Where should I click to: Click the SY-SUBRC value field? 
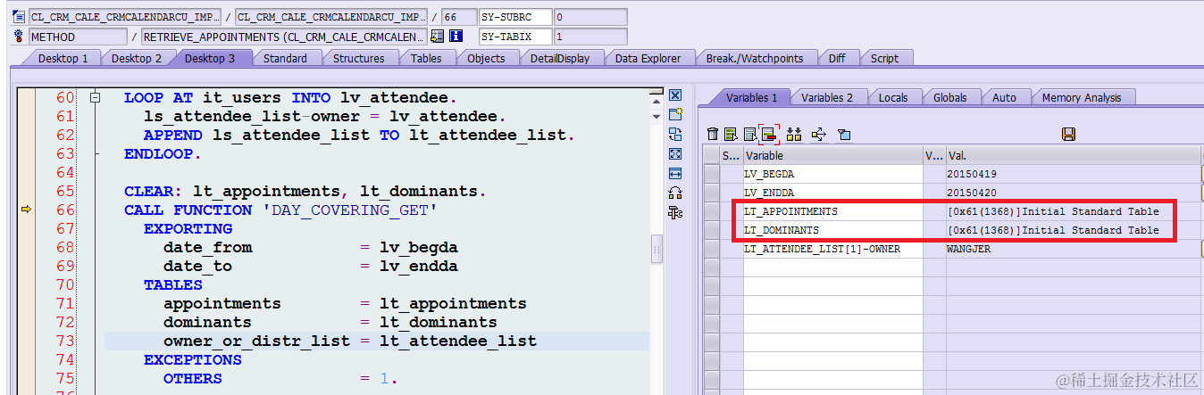tap(590, 17)
